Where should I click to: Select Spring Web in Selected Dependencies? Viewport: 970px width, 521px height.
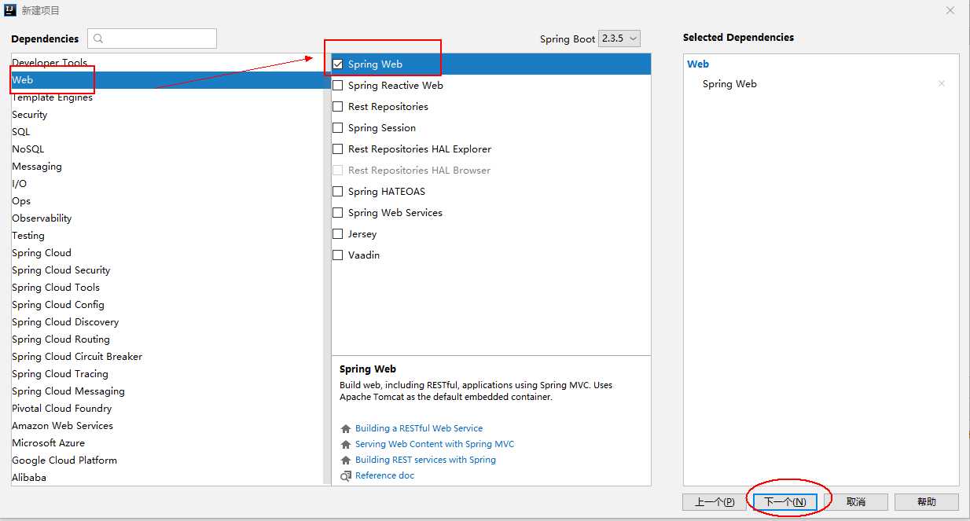pyautogui.click(x=729, y=84)
